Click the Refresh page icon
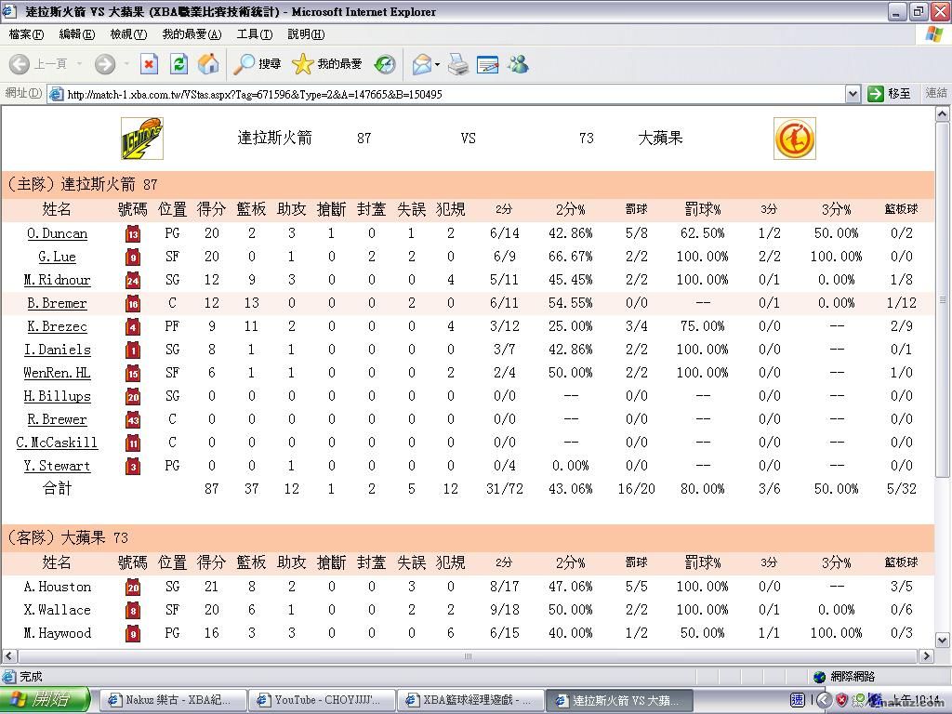The width and height of the screenshot is (952, 714). [179, 64]
